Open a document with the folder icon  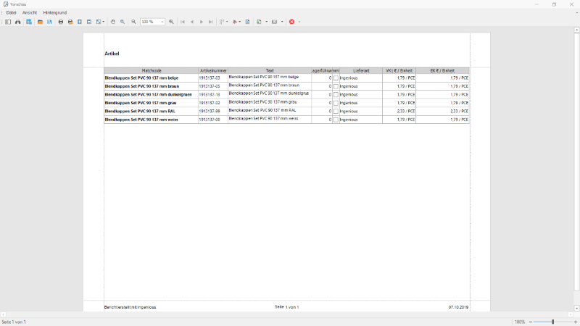click(40, 22)
